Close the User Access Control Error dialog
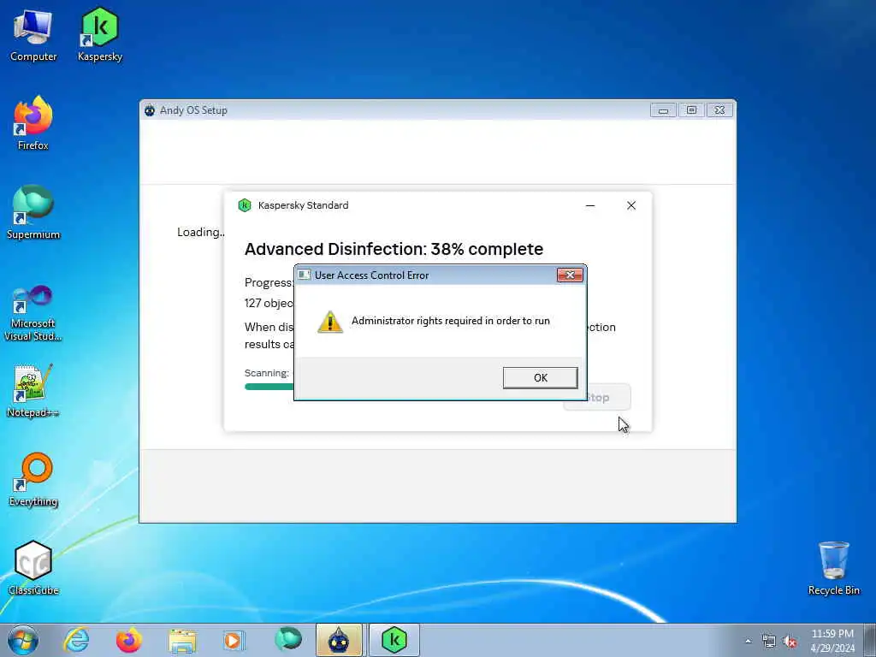Screen dimensions: 876x657 [570, 275]
